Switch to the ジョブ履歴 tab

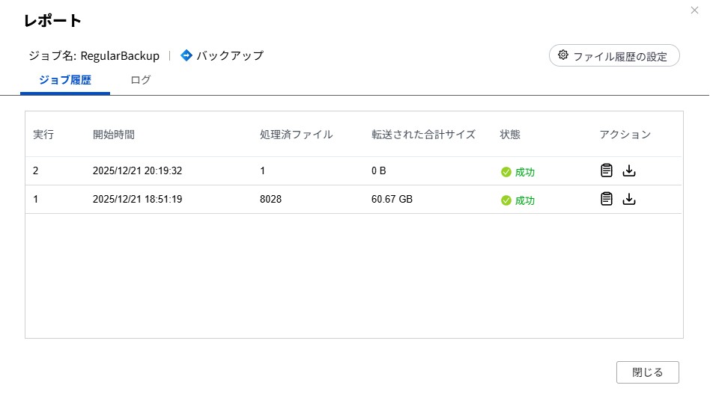coord(65,80)
